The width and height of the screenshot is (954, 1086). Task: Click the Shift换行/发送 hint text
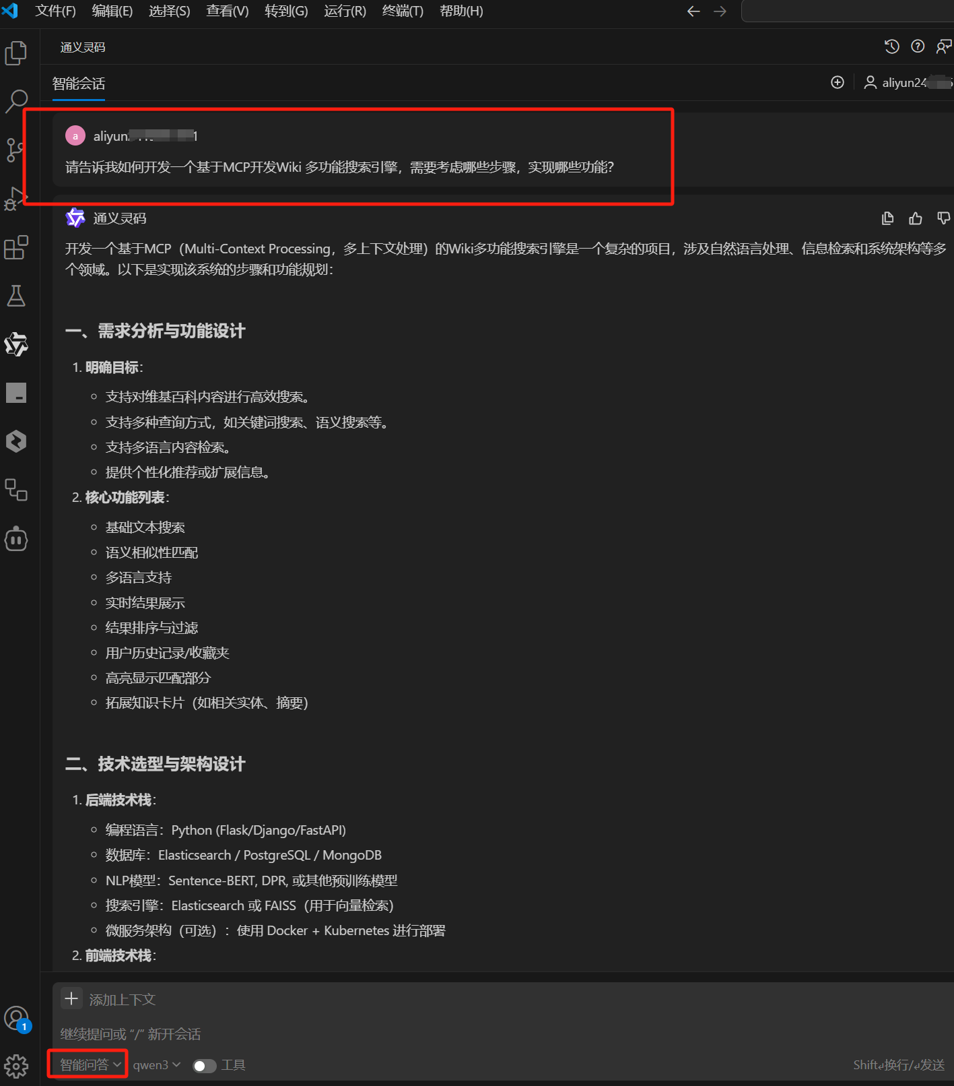click(x=899, y=1065)
